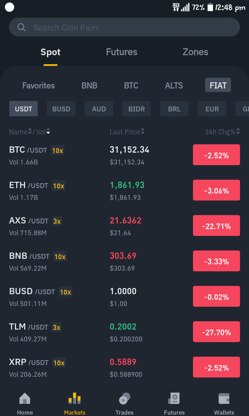The width and height of the screenshot is (249, 416).
Task: Switch to the Zones tab
Action: click(195, 52)
